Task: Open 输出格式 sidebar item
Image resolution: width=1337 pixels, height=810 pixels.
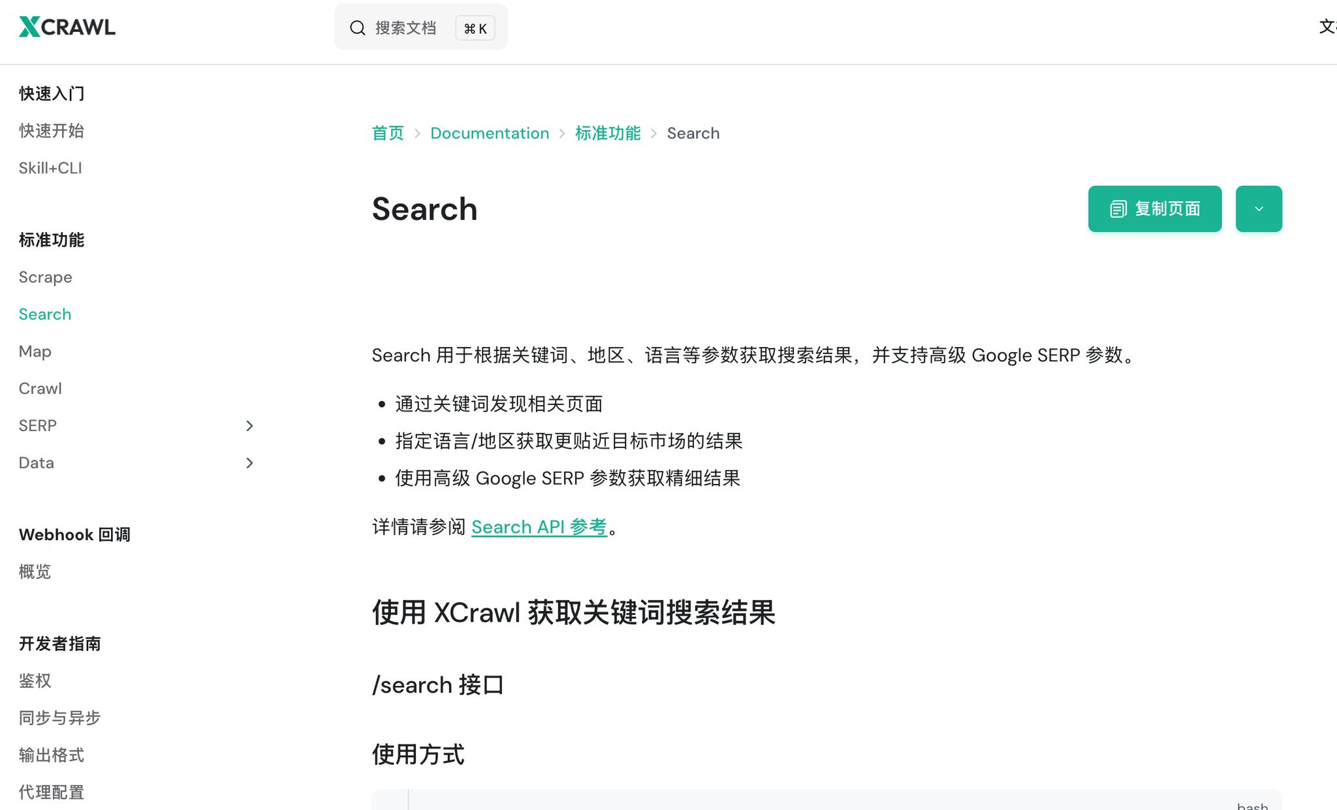Action: [52, 755]
